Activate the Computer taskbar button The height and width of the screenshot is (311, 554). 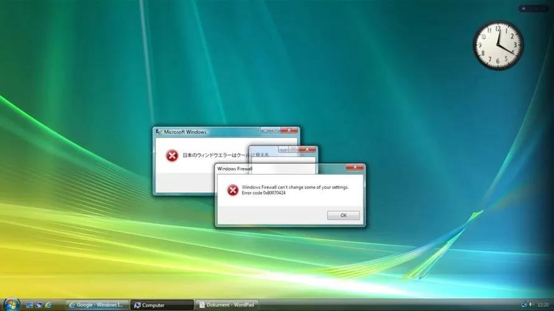[162, 305]
